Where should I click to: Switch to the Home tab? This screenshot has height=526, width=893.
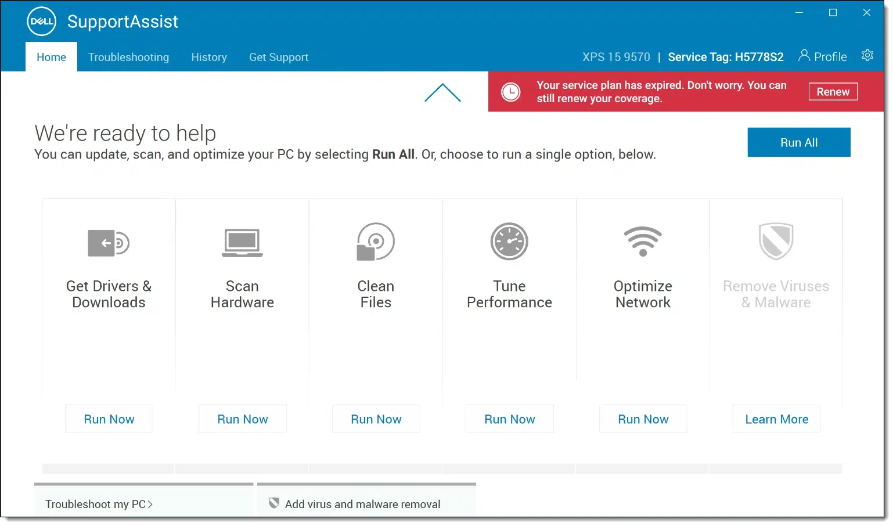(x=51, y=57)
